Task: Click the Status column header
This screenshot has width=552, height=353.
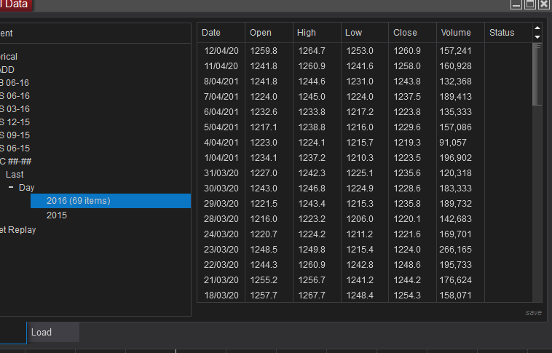Action: tap(502, 33)
